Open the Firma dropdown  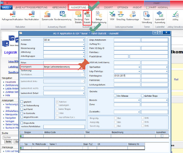click(x=84, y=44)
